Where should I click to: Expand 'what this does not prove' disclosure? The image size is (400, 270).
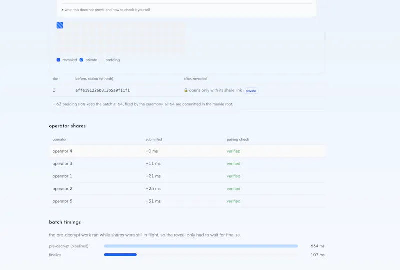click(106, 10)
